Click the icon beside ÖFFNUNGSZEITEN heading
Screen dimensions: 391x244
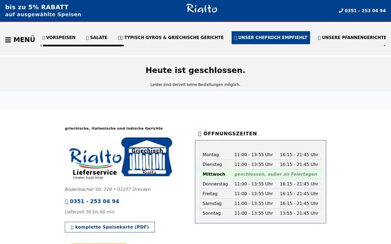(199, 134)
